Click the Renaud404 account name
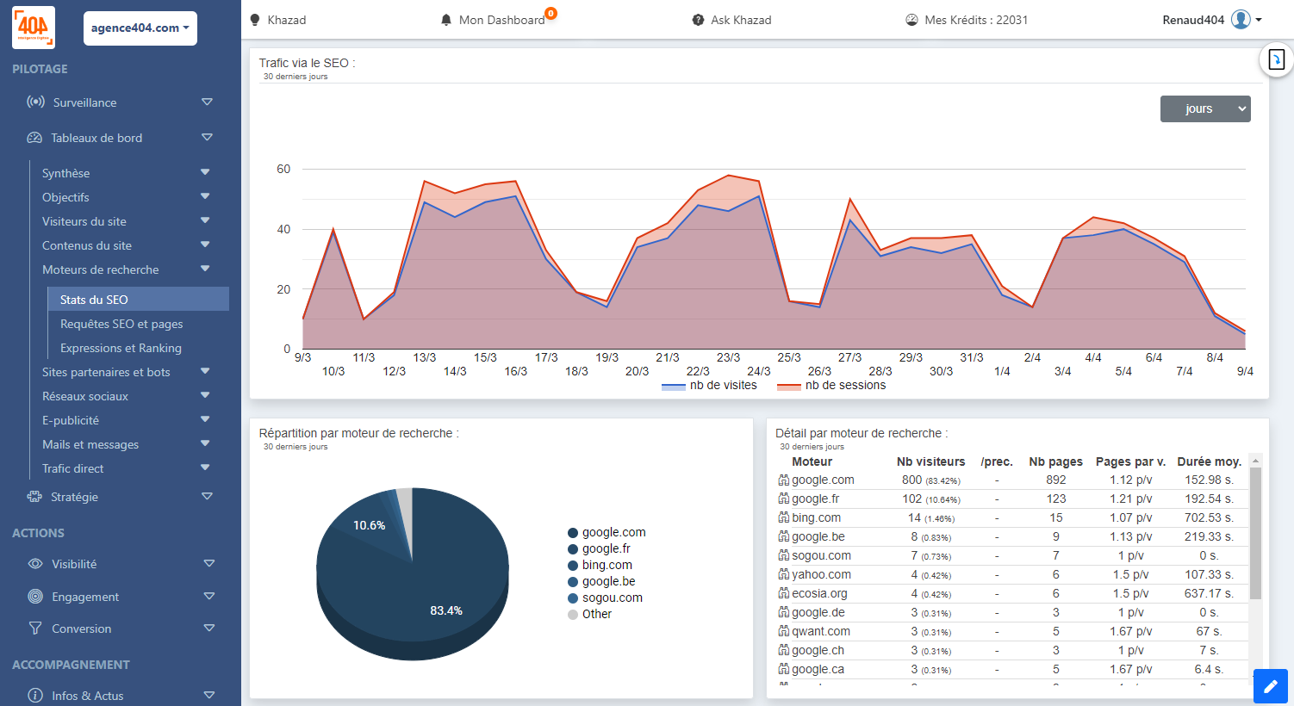 (1193, 20)
